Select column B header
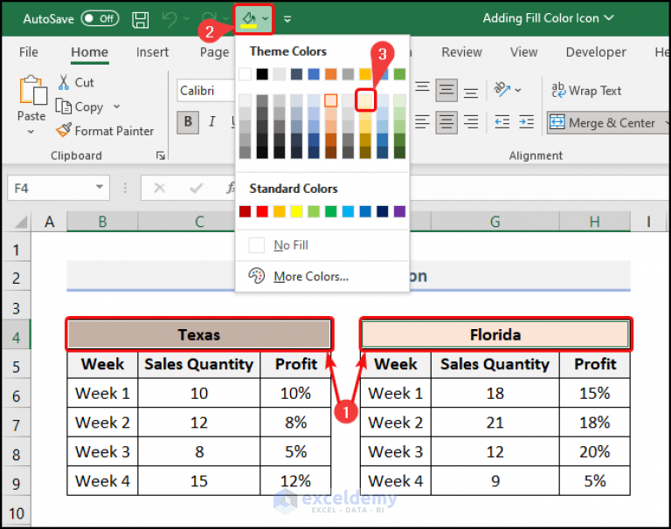This screenshot has width=671, height=529. pos(102,222)
